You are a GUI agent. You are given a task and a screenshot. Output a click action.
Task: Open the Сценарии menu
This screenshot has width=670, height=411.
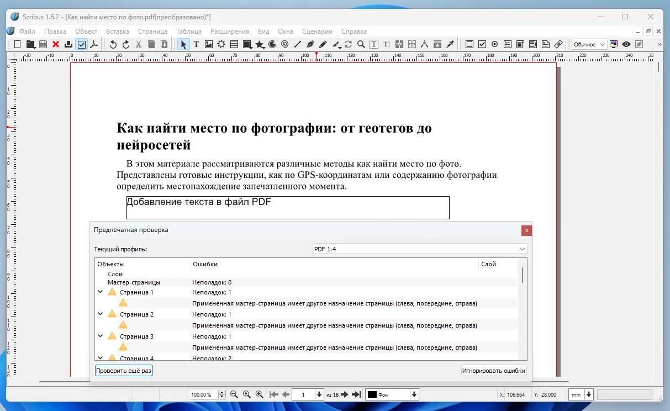coord(317,31)
